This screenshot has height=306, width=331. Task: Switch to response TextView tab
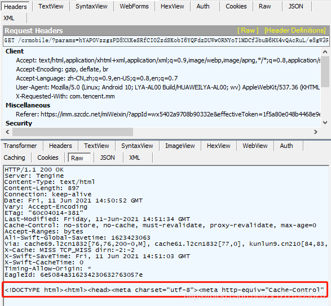point(96,146)
